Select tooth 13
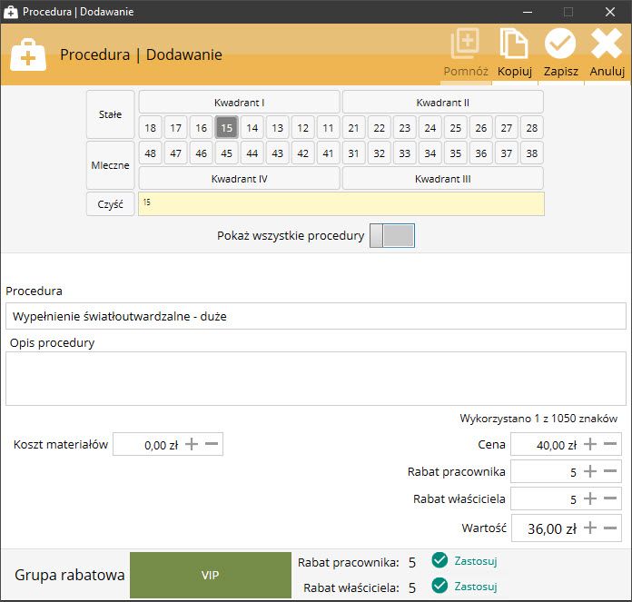 tap(277, 128)
